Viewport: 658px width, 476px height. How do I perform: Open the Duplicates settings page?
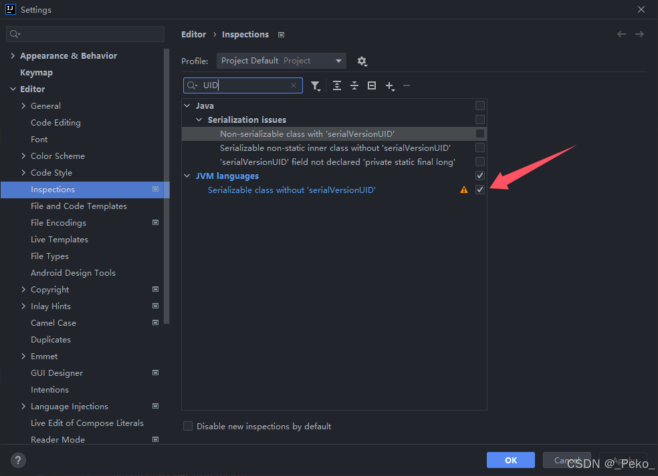[51, 339]
